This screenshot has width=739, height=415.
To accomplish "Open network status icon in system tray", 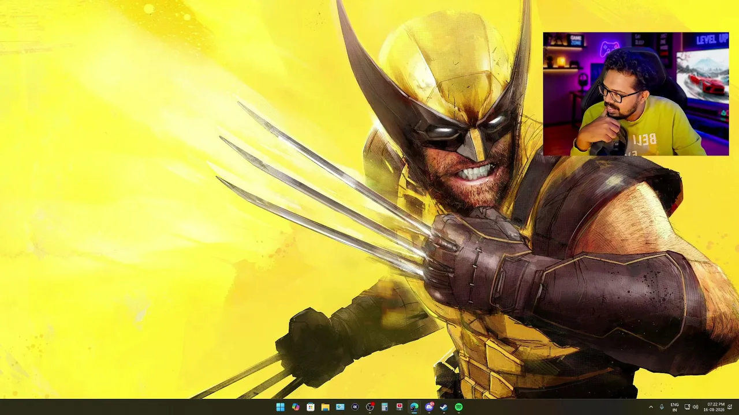I will [687, 407].
